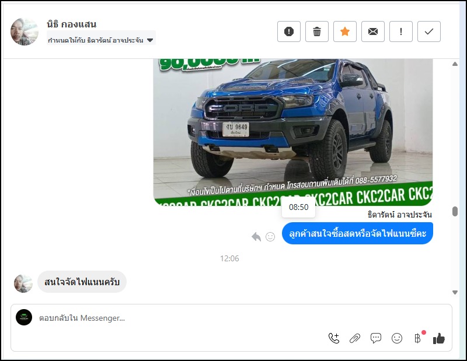Click the 12:06 timestamp in the chat
The image size is (467, 361).
coord(229,258)
